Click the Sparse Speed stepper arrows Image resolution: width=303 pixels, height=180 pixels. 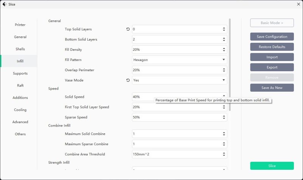pyautogui.click(x=223, y=117)
